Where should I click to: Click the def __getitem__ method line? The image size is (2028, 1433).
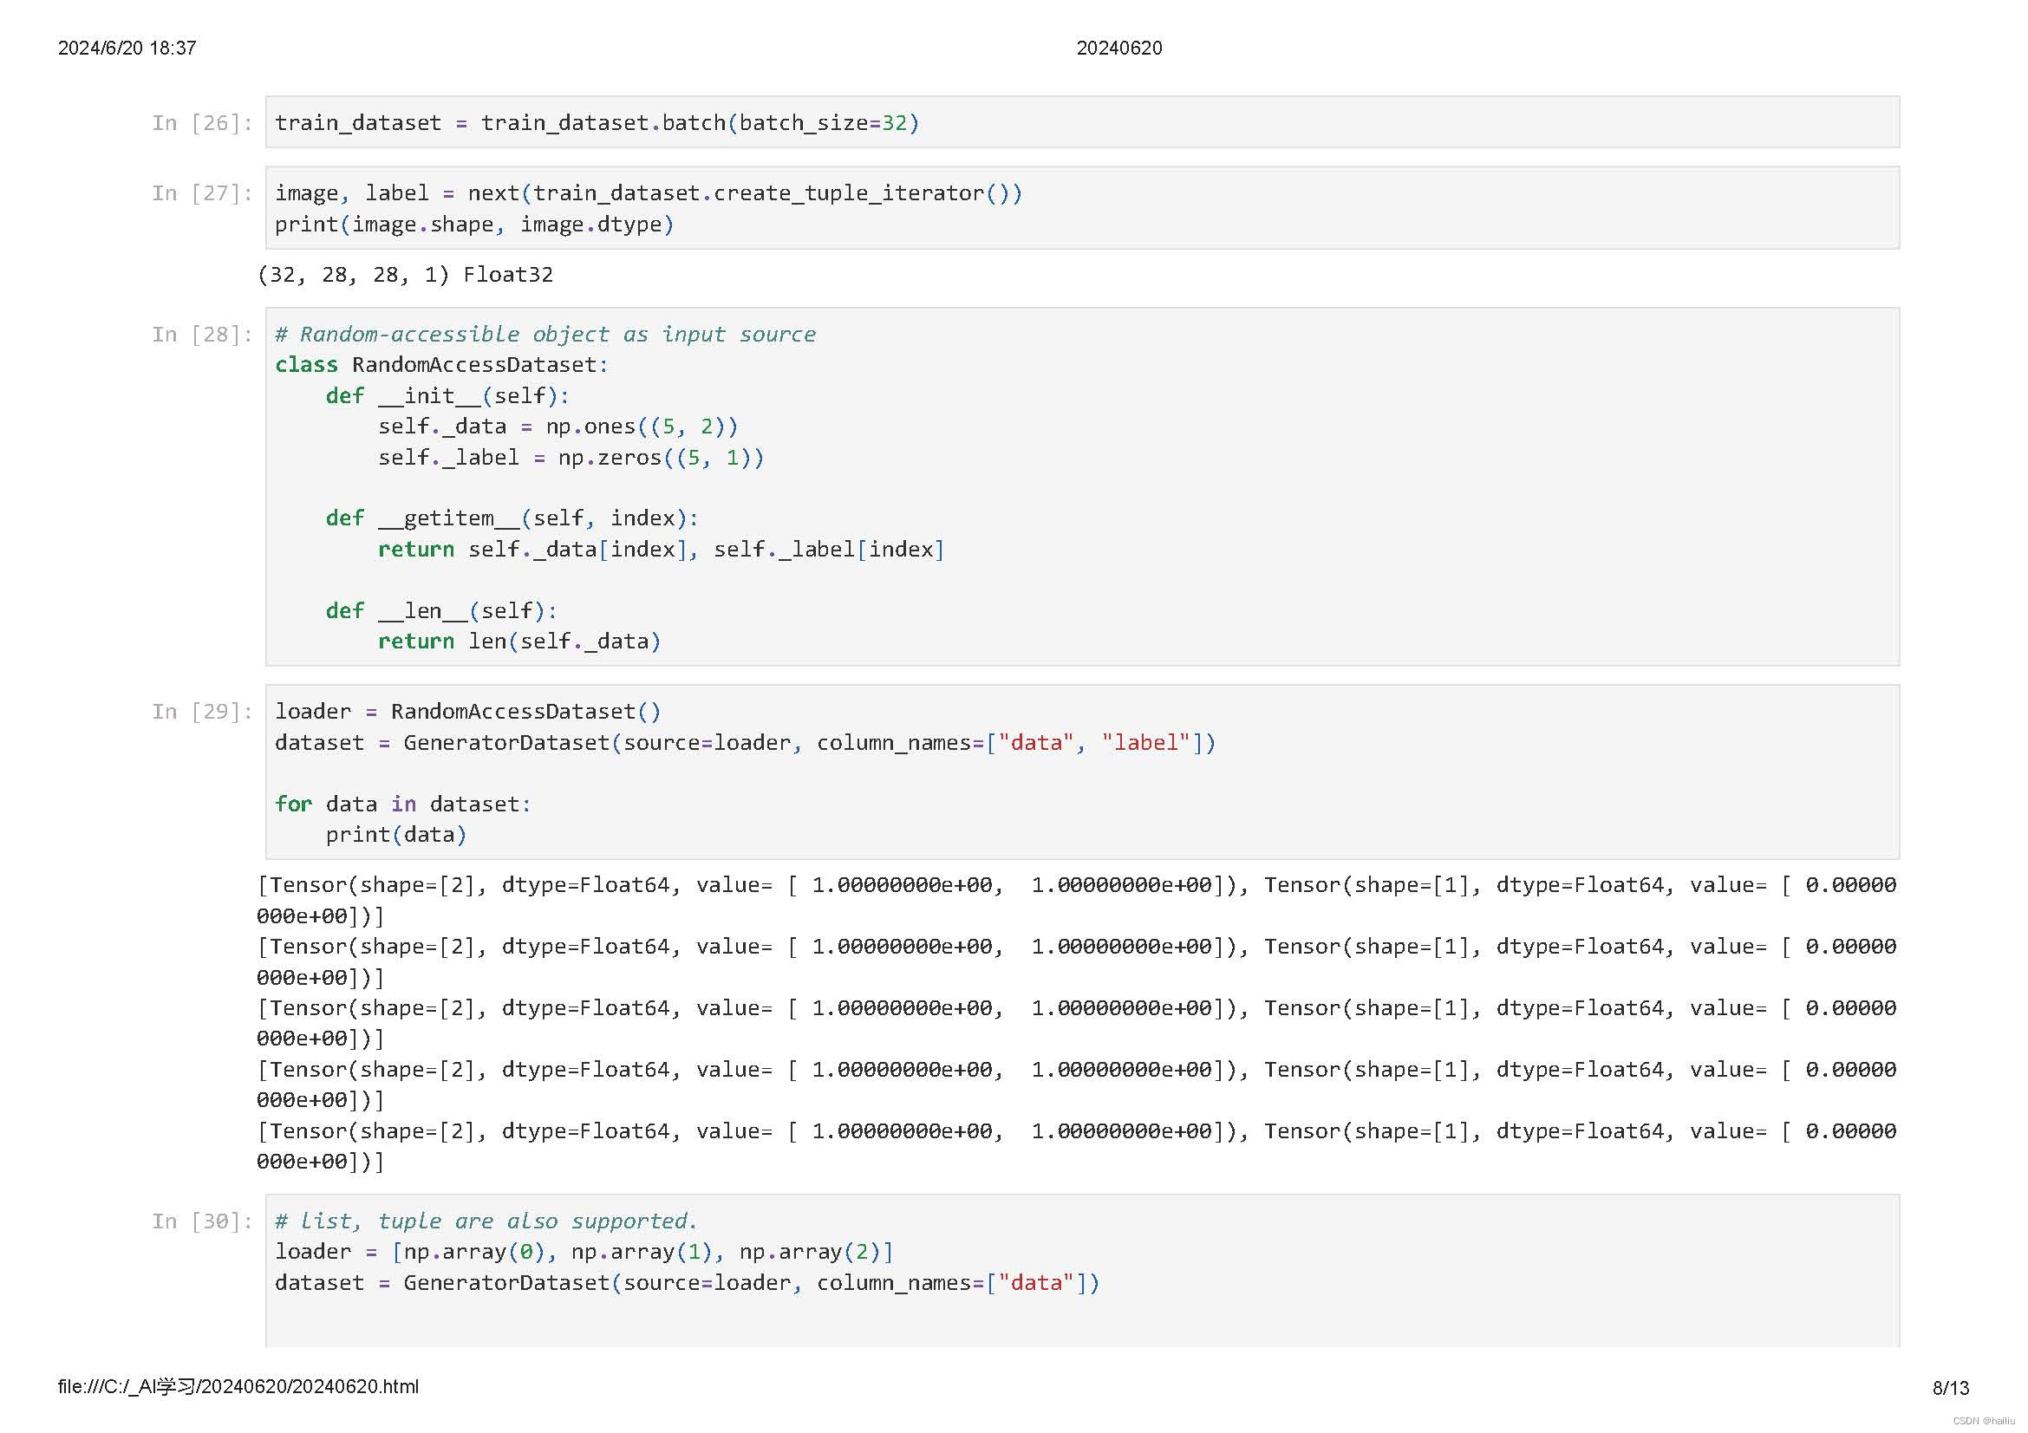click(512, 518)
